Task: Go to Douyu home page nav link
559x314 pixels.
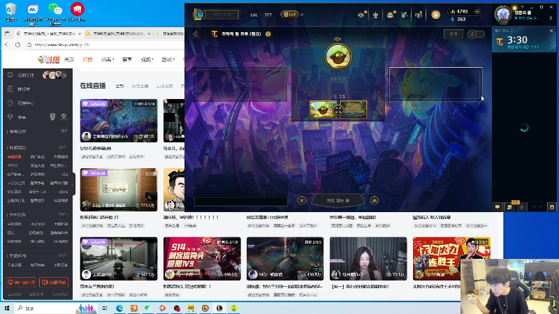Action: click(69, 59)
